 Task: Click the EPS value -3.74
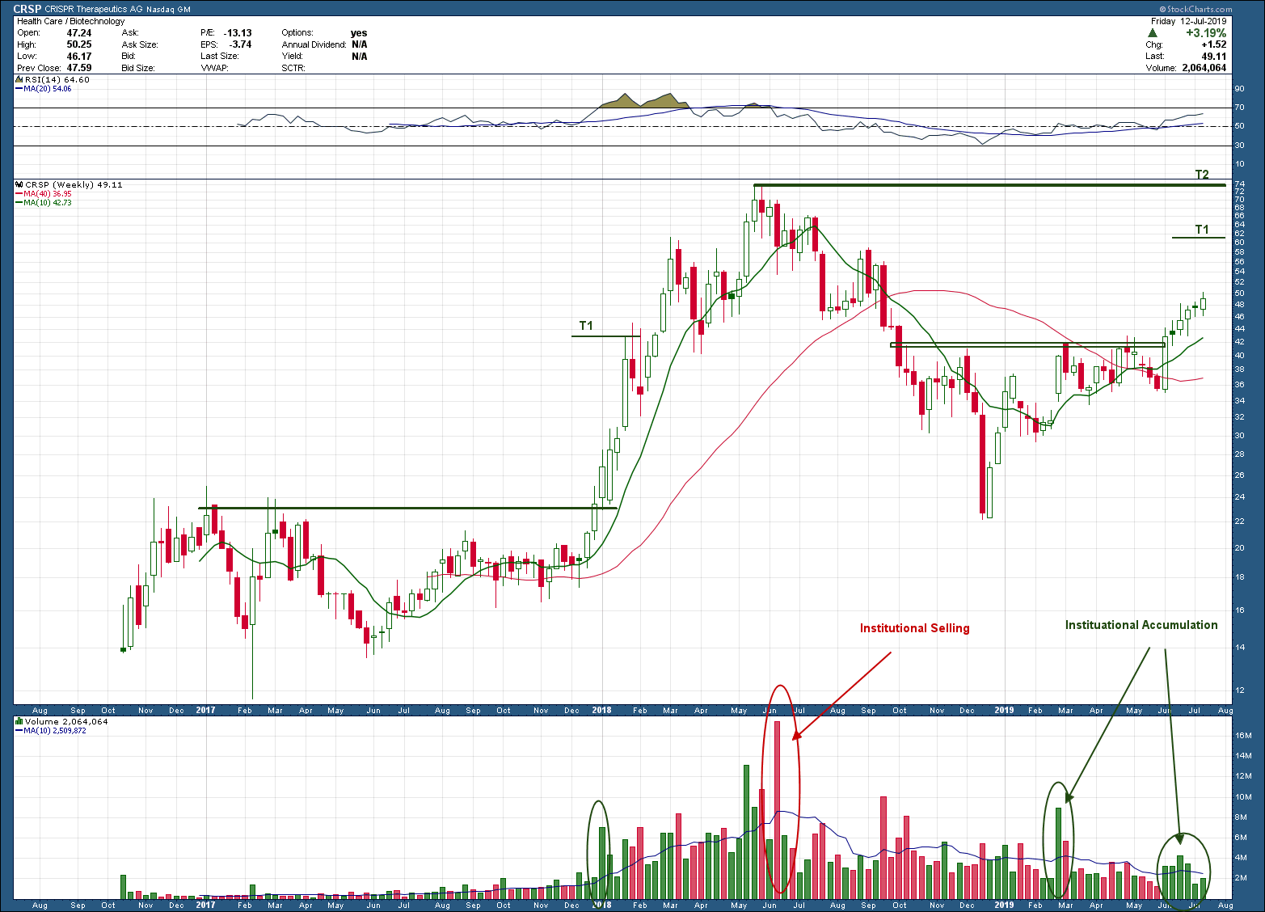[240, 44]
